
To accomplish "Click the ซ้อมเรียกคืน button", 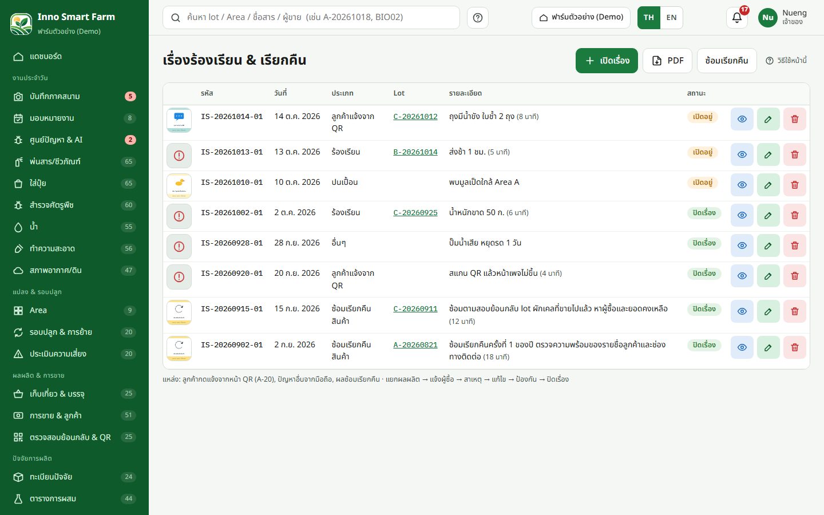I will click(727, 61).
